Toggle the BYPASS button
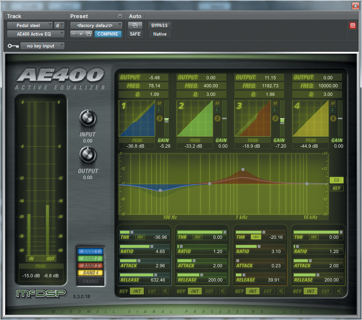This screenshot has height=320, width=362. point(159,26)
